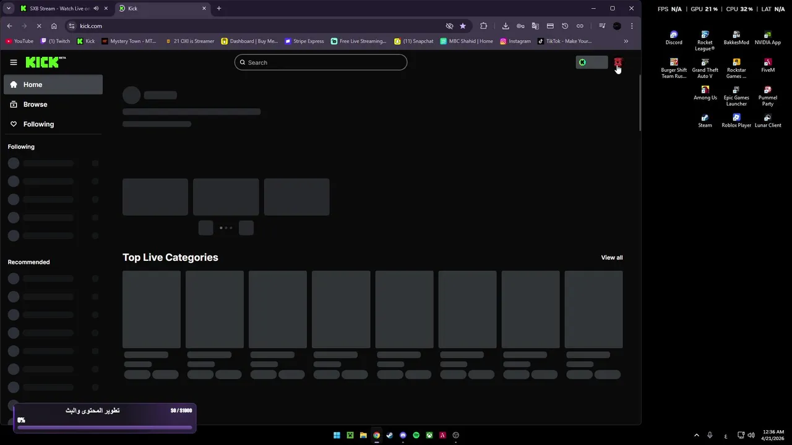Click the BakkesMod desktop shortcut
The image size is (792, 445).
tap(736, 38)
